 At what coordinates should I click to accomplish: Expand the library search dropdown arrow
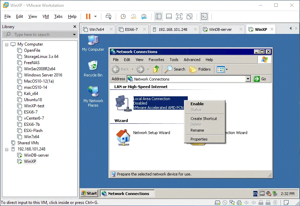(74, 35)
